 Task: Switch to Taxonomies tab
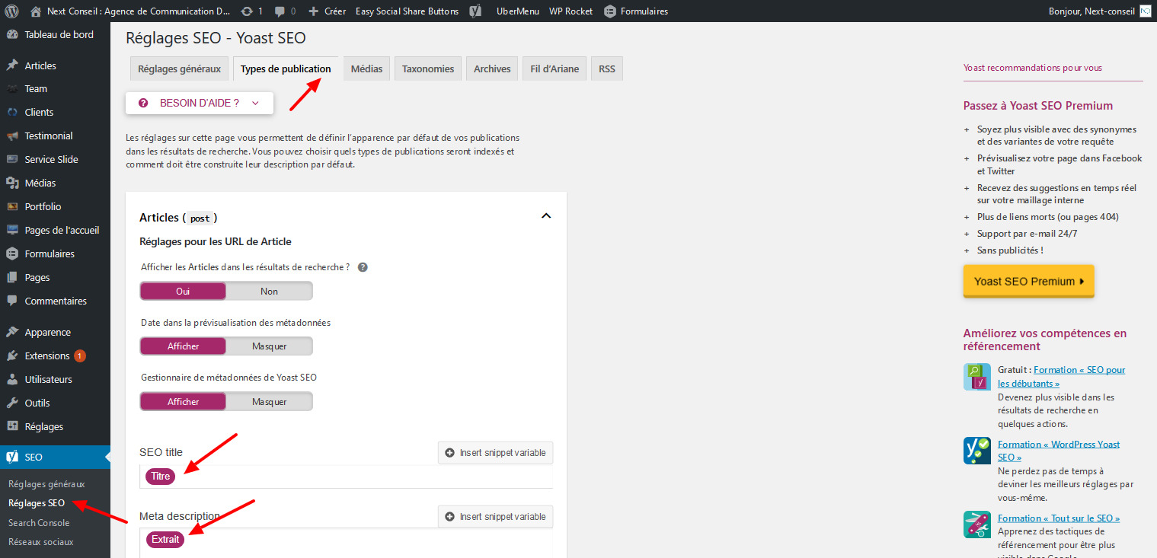coord(428,69)
